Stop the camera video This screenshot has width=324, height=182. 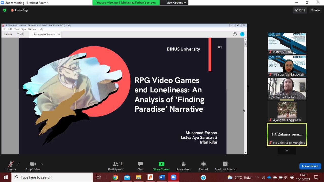point(33,166)
